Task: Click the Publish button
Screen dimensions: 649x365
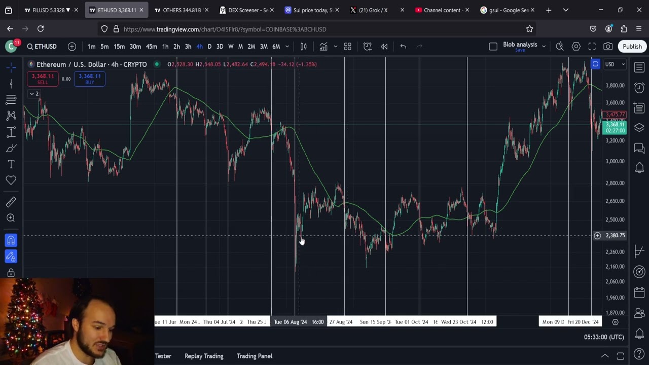Action: [x=632, y=47]
